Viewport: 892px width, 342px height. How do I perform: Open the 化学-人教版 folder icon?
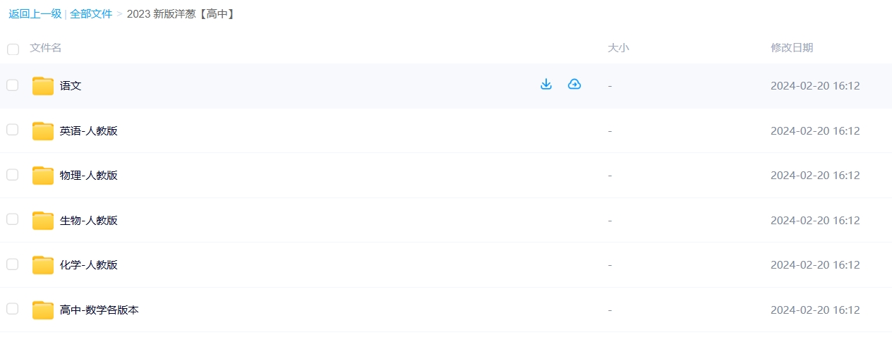43,265
